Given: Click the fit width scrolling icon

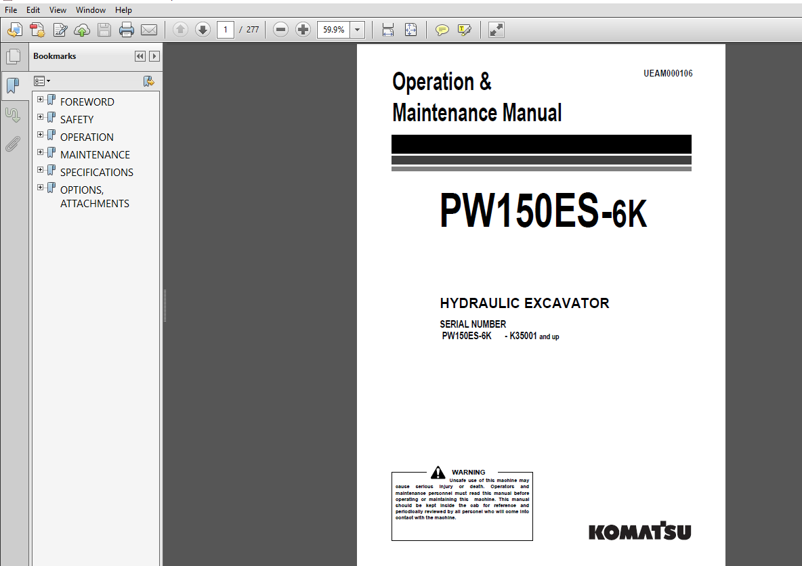Looking at the screenshot, I should [x=388, y=30].
